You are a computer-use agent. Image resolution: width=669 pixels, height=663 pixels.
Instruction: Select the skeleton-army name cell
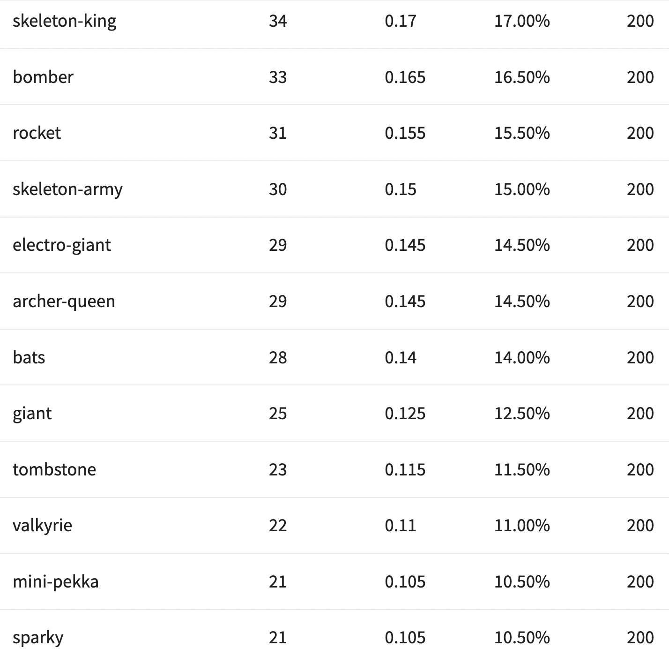[67, 189]
